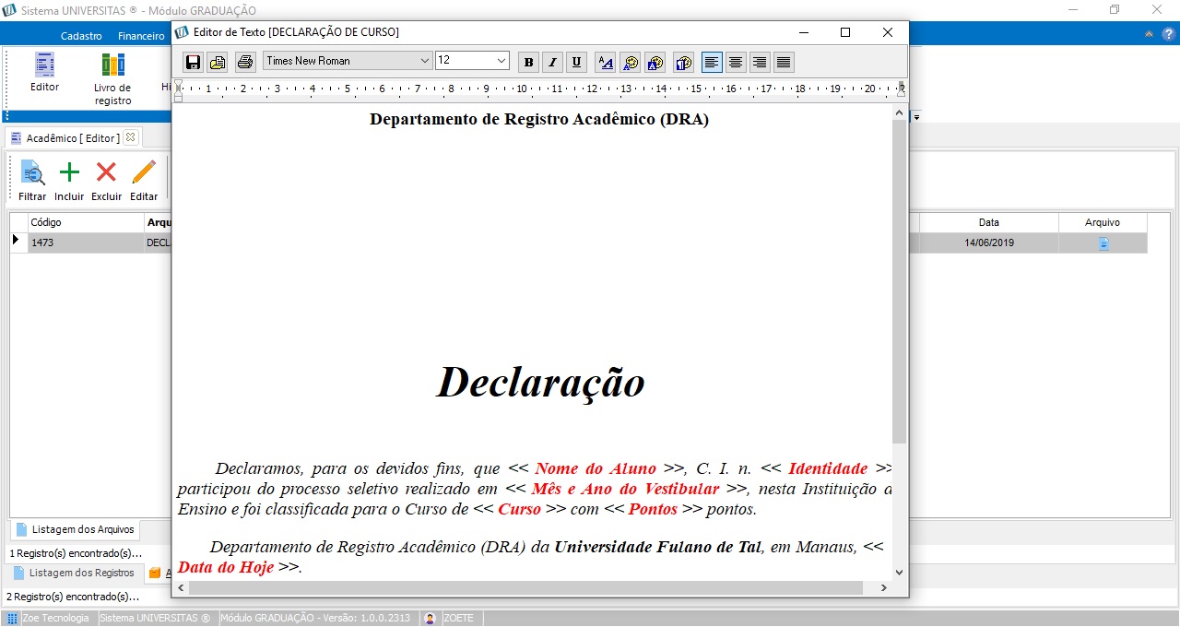This screenshot has width=1180, height=627.
Task: Align text right
Action: 760,62
